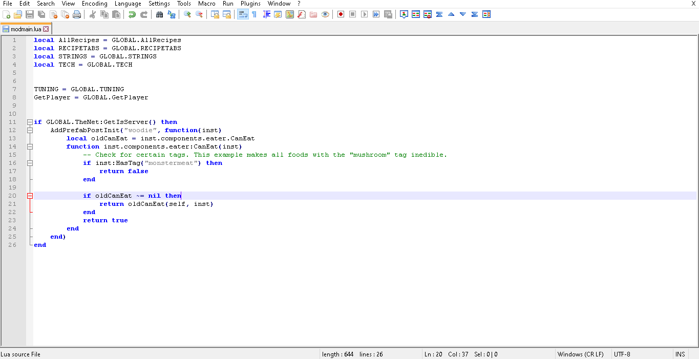The image size is (699, 359).
Task: Toggle file monitoring eye icon
Action: (325, 14)
